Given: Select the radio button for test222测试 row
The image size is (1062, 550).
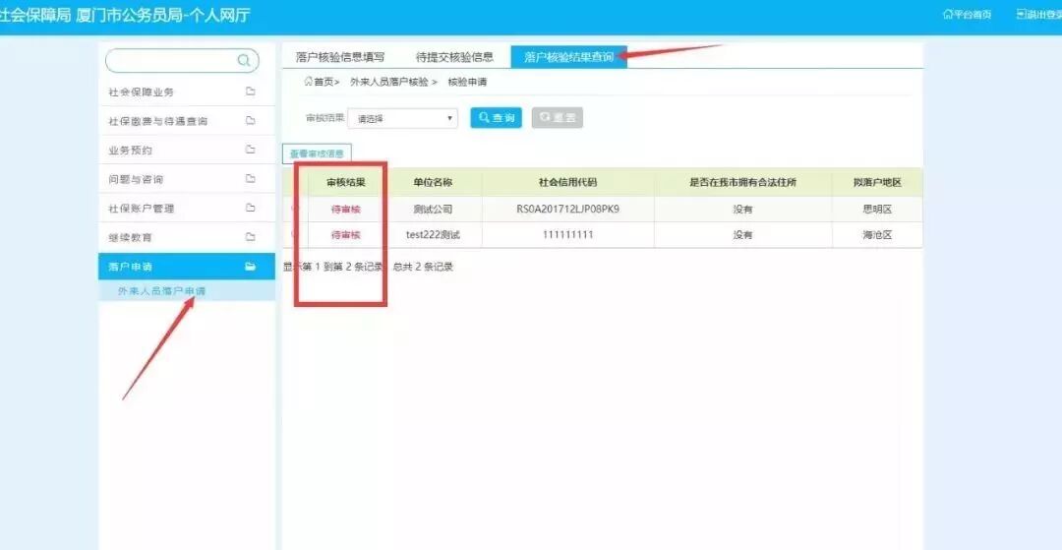Looking at the screenshot, I should [x=295, y=234].
